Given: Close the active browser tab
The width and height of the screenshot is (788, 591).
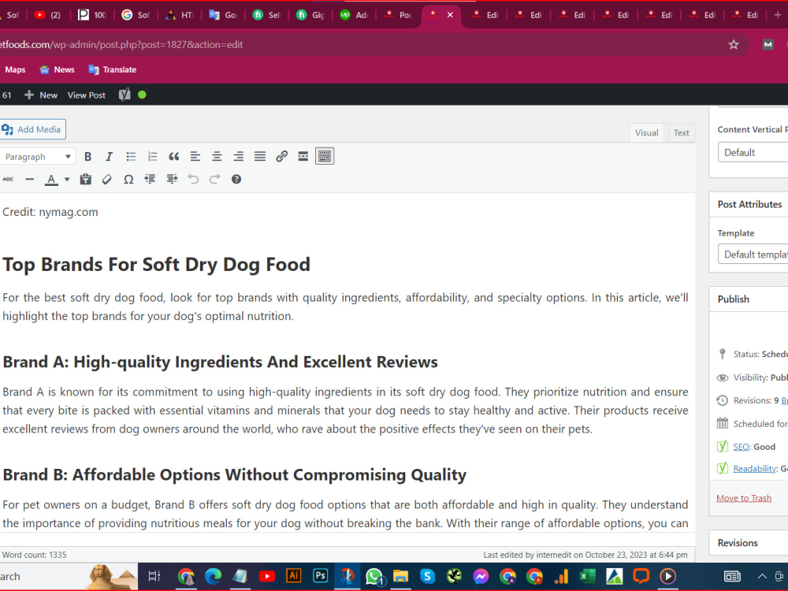Looking at the screenshot, I should click(450, 14).
